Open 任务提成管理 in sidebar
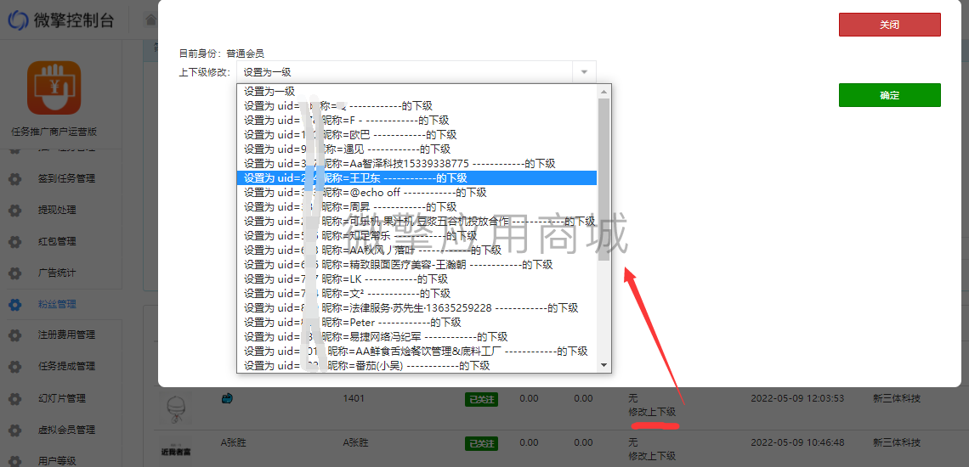This screenshot has height=467, width=969. (x=67, y=366)
